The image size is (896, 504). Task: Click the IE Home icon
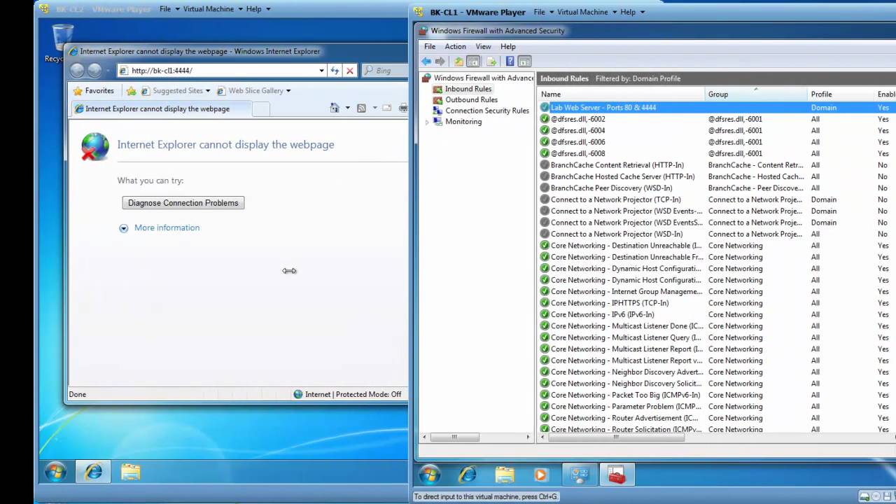(x=335, y=108)
